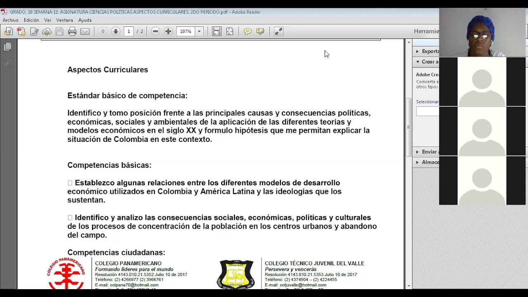Click the scrollbar up arrow of document
The width and height of the screenshot is (528, 297).
coord(409,42)
